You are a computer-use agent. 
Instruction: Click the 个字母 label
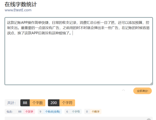[76, 111]
